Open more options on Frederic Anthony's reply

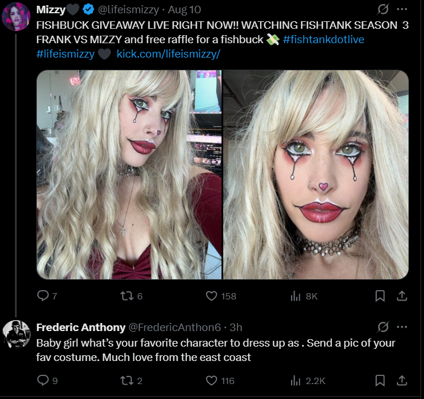(402, 326)
